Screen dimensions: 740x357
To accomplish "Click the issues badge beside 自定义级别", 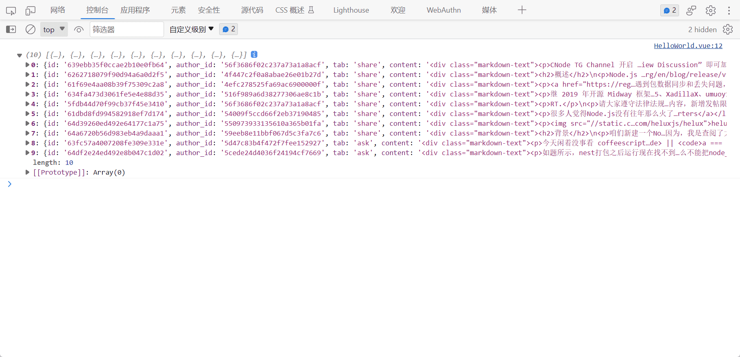I will point(229,29).
